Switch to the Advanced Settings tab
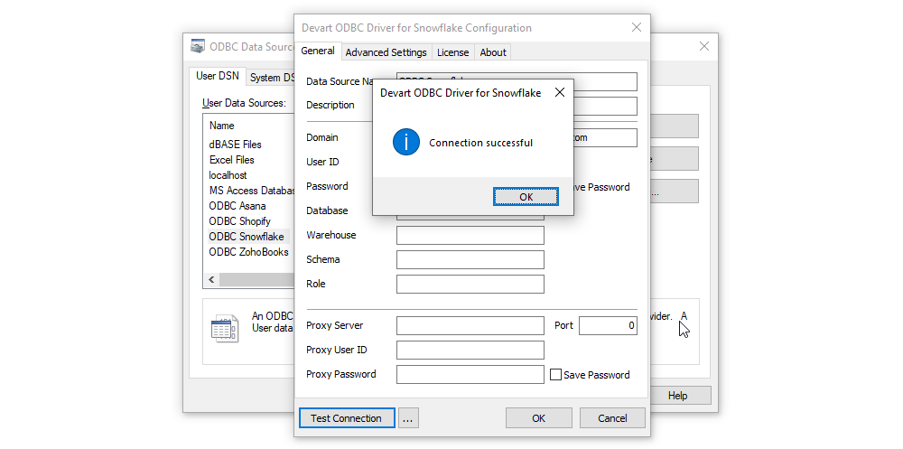The image size is (903, 449). [x=386, y=52]
